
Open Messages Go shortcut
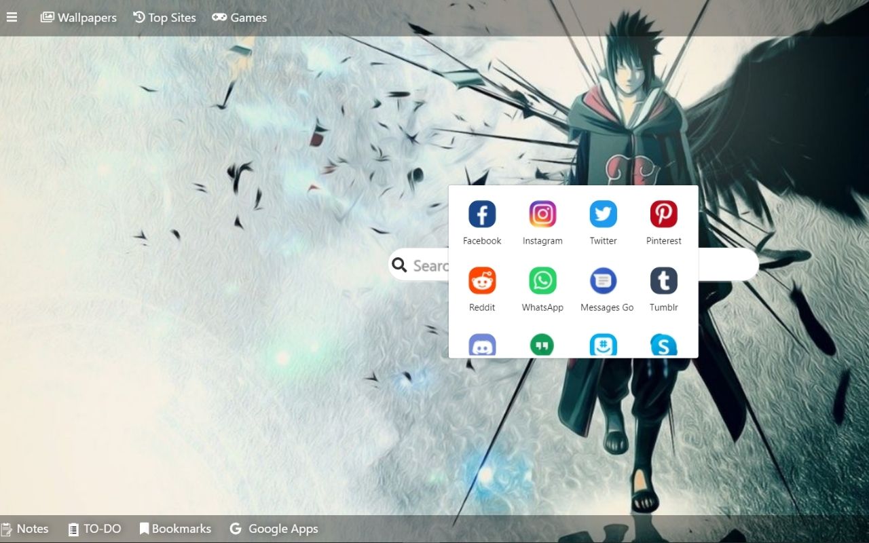coord(603,280)
